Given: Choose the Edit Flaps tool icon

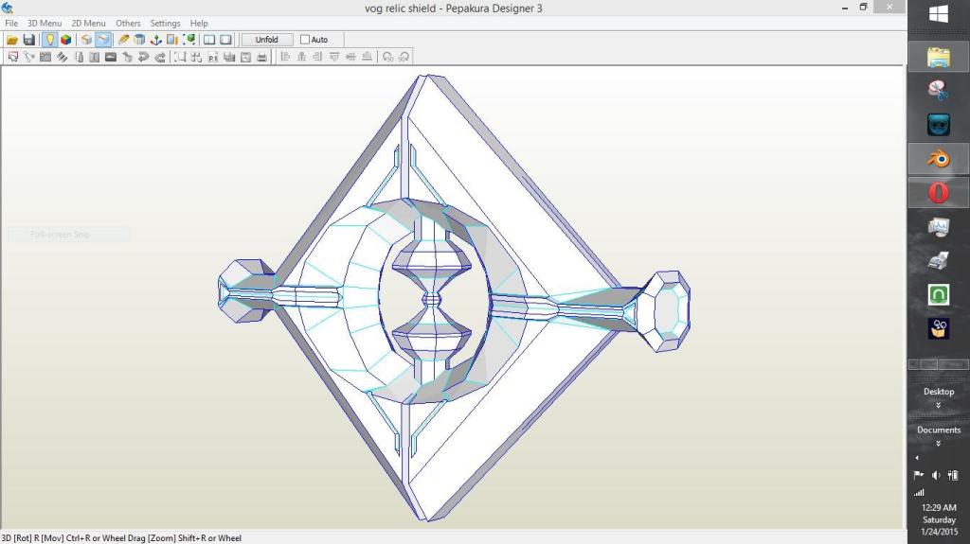Looking at the screenshot, I should [62, 57].
